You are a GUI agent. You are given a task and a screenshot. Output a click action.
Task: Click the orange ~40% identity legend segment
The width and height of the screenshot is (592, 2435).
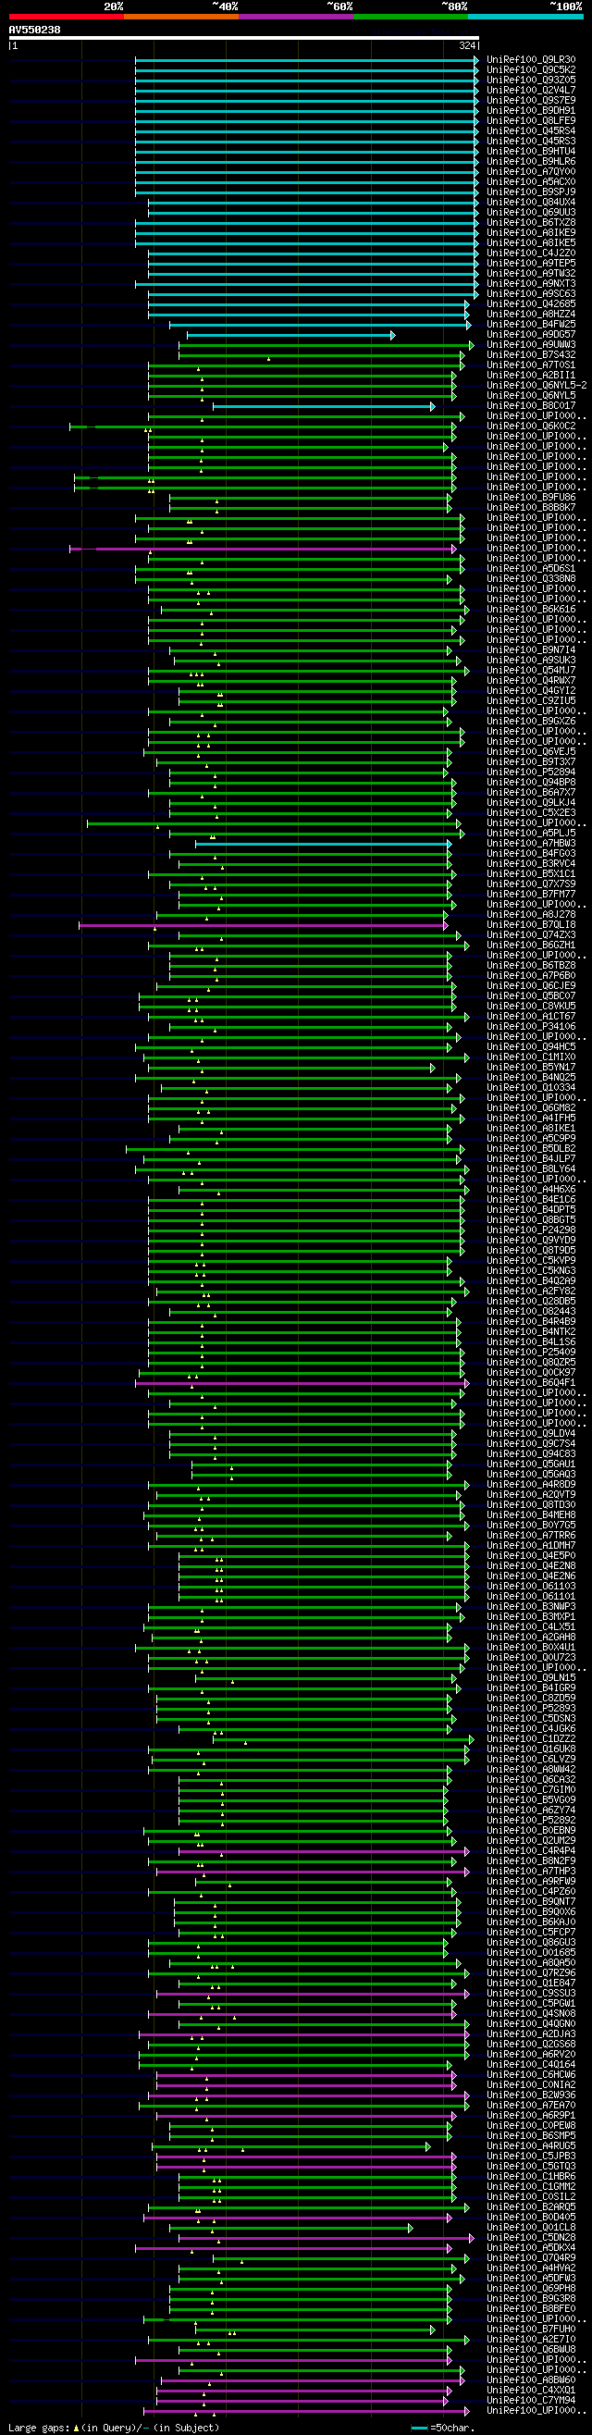[180, 16]
